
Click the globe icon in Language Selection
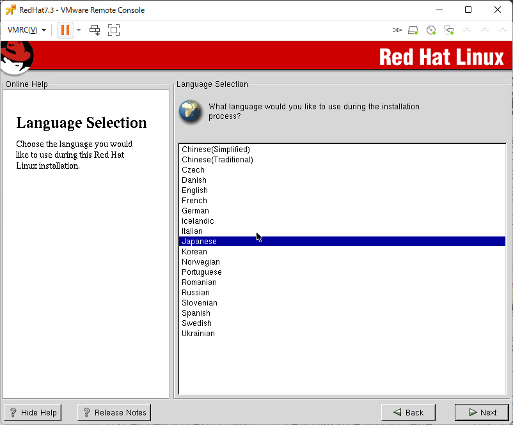(x=190, y=112)
